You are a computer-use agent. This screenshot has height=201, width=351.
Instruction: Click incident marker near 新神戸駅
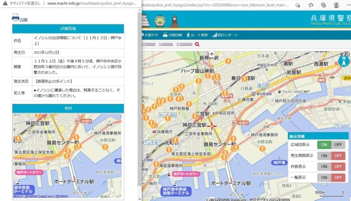(x=228, y=61)
